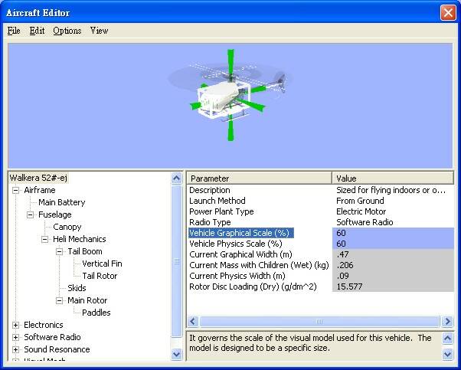Viewport: 461px width, 370px height.
Task: Select the Sound Resonance label
Action: pyautogui.click(x=57, y=349)
